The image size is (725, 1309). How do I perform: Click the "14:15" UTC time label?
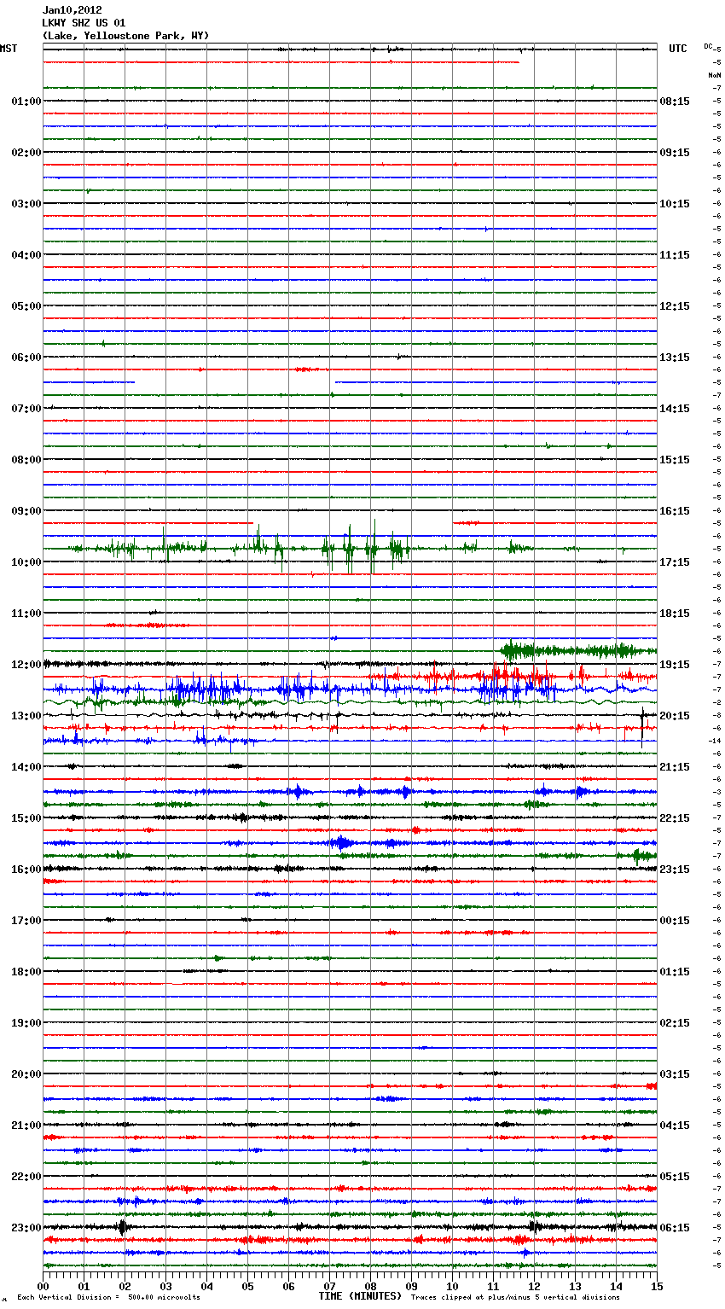tap(675, 409)
